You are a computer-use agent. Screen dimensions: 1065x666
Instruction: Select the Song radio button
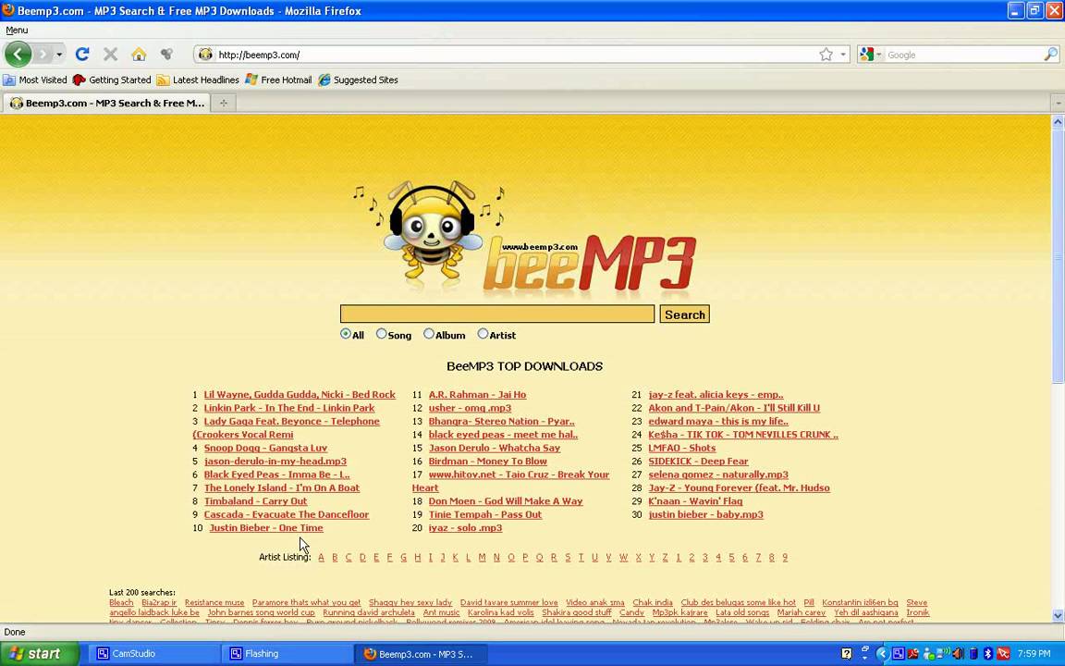click(x=381, y=334)
